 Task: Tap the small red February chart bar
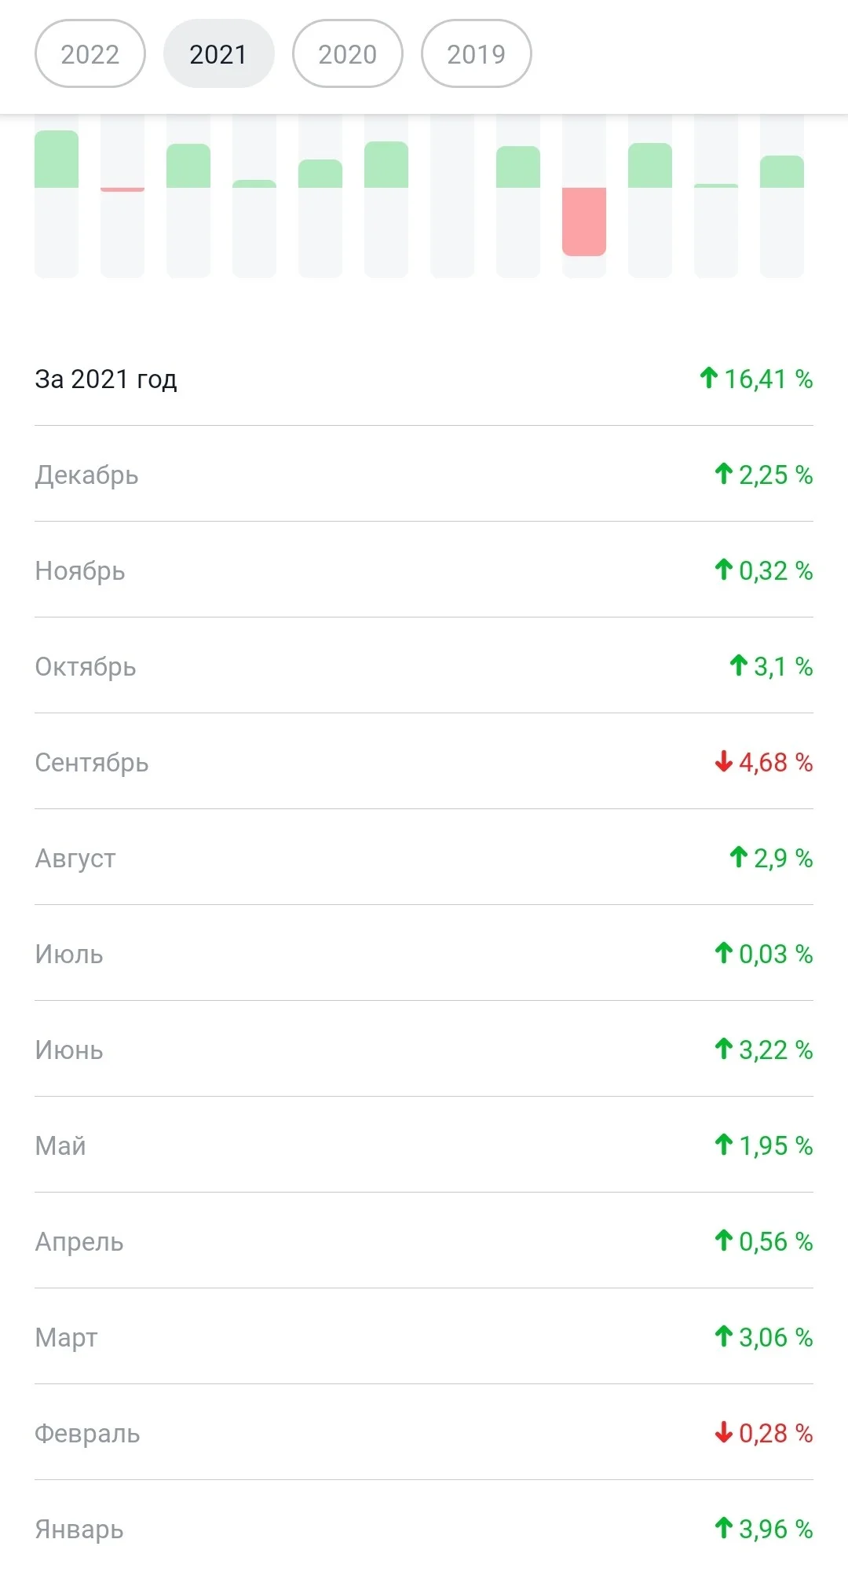[122, 189]
